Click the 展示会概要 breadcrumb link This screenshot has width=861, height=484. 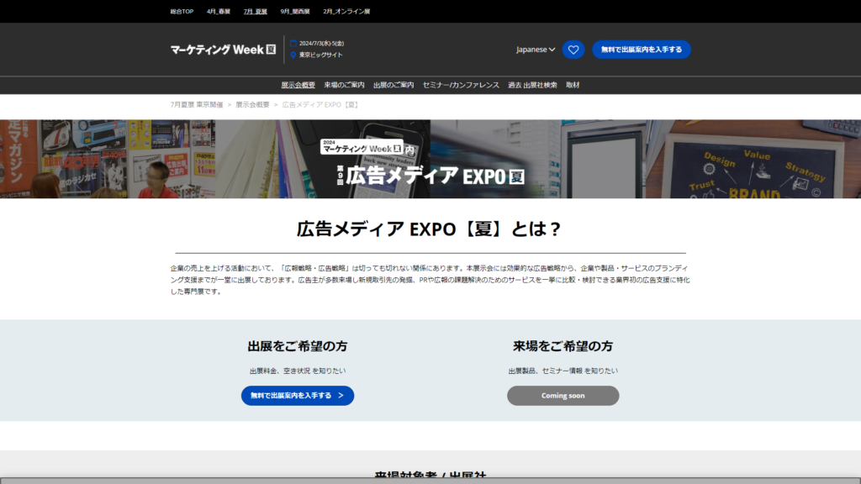(252, 105)
